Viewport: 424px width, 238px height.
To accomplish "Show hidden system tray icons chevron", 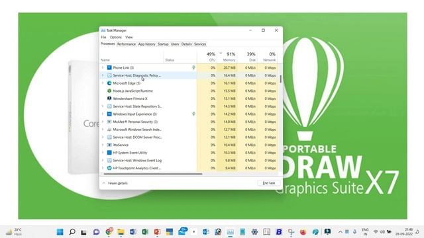I will tap(340, 232).
